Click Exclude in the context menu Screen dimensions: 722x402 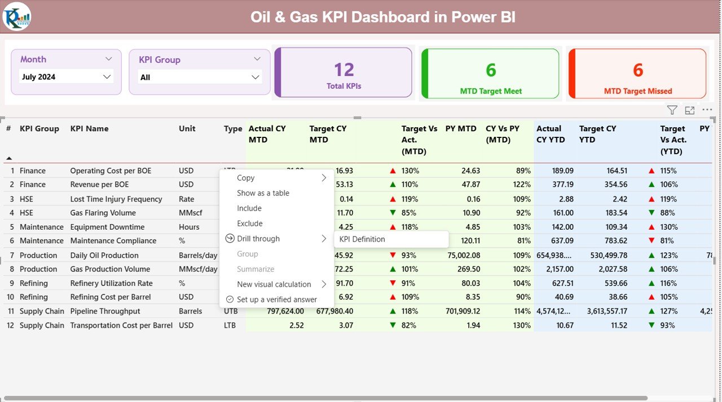coord(248,223)
